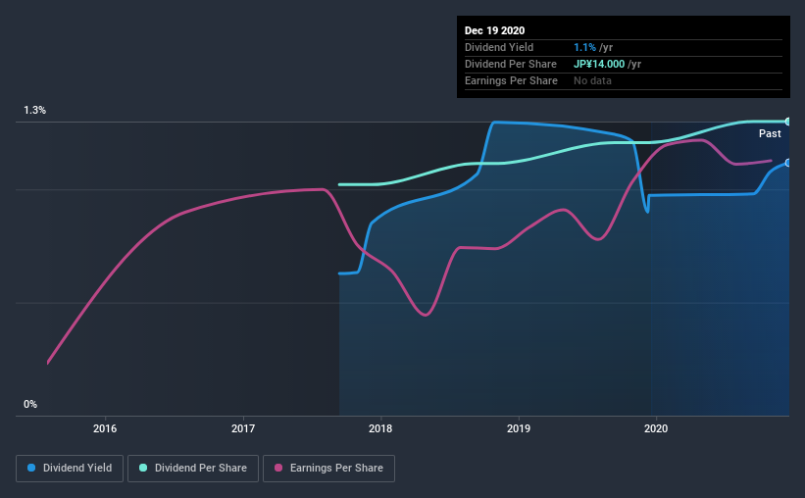
Task: Select the 2020 x-axis label
Action: (656, 428)
